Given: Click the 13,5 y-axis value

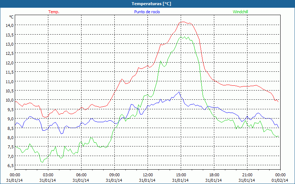Looking at the screenshot, I should 10,35.
